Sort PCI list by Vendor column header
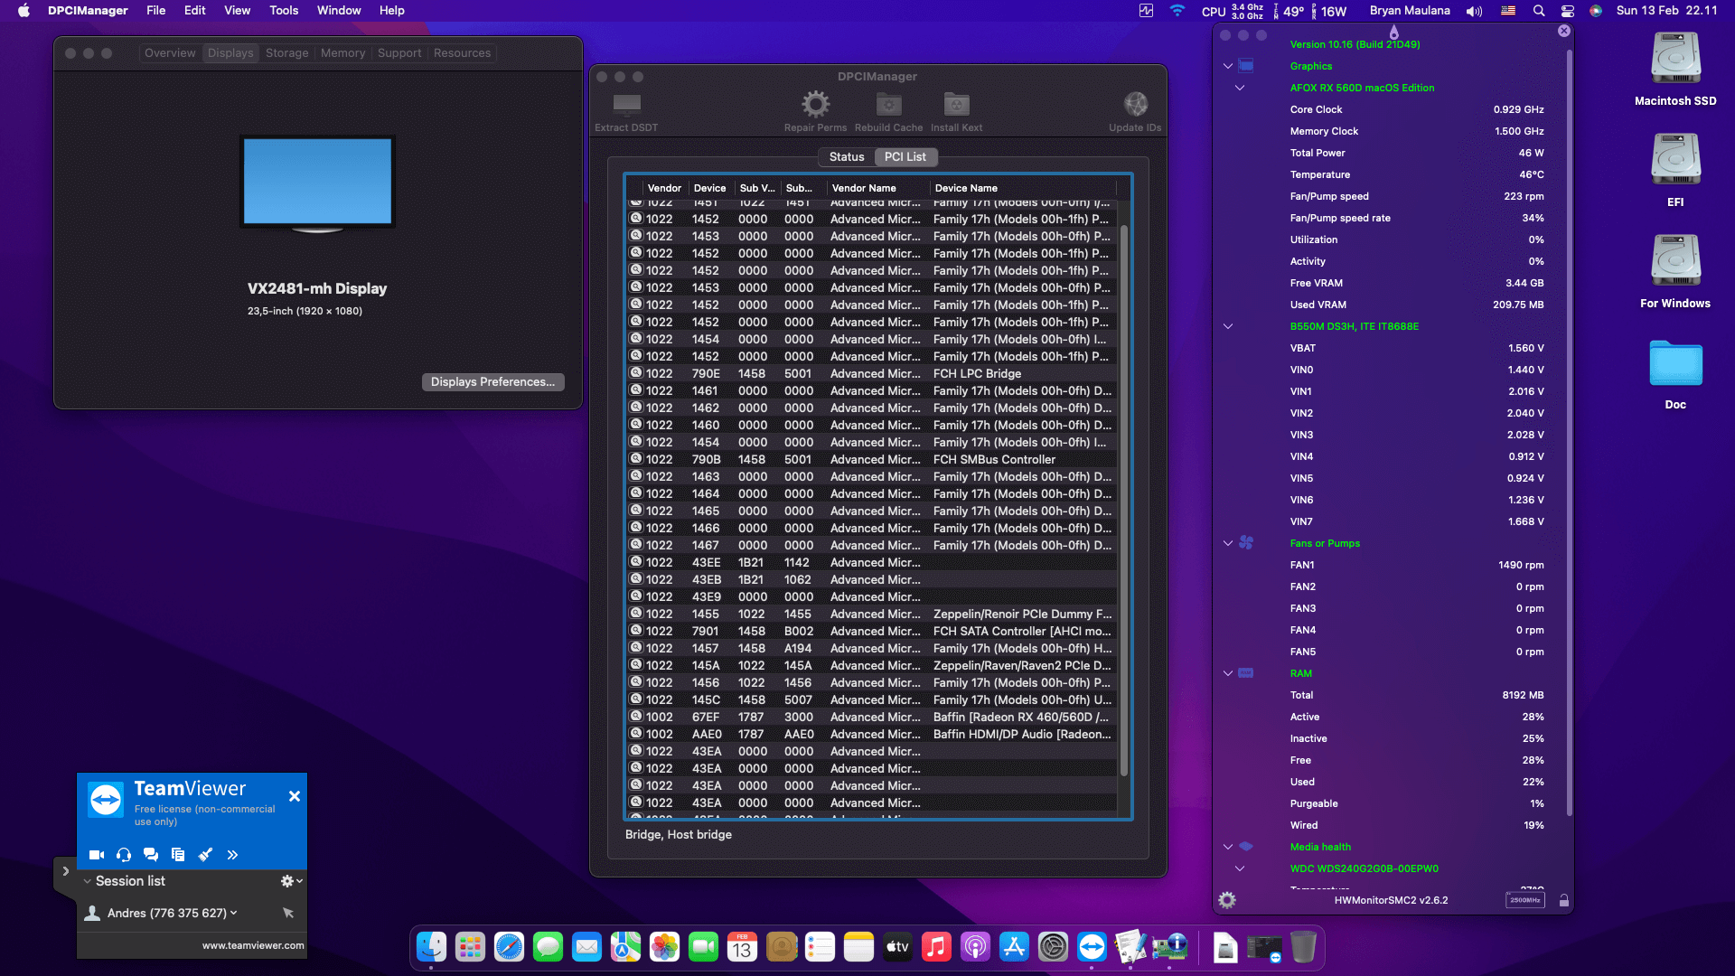The width and height of the screenshot is (1735, 976). click(x=664, y=188)
